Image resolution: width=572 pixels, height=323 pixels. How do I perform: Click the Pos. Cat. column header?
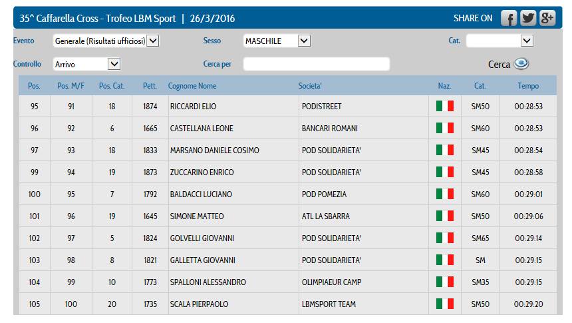112,86
